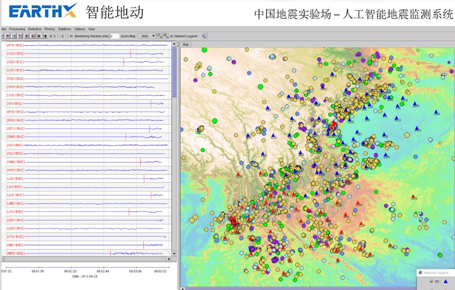The height and width of the screenshot is (290, 455).
Task: Click the SC blue triangle legend symbol
Action: 446,281
